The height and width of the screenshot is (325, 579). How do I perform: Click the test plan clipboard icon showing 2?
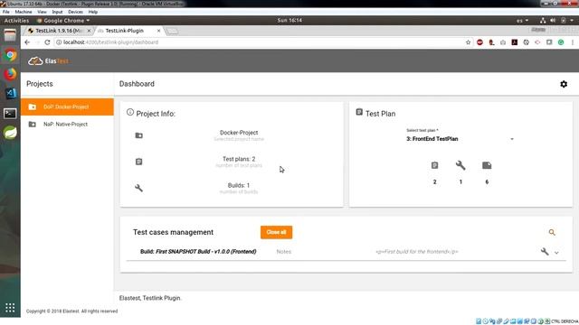click(x=434, y=165)
